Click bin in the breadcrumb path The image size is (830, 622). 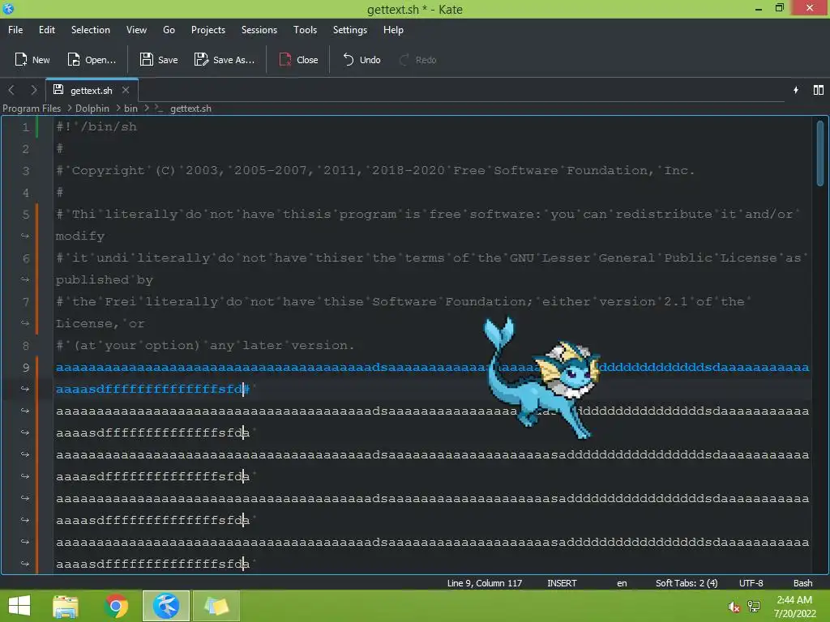tap(130, 109)
